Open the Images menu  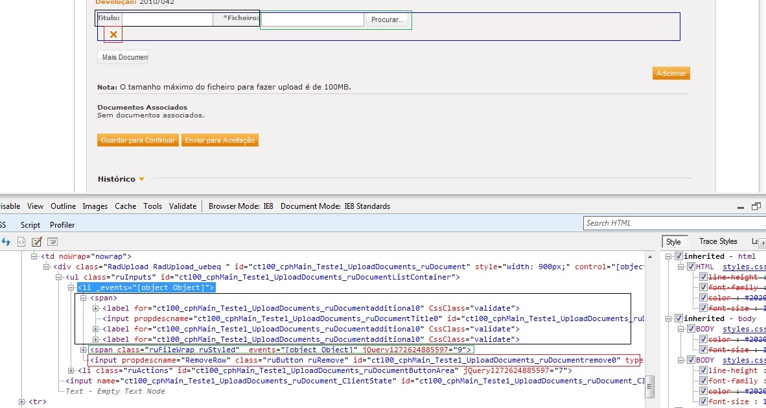click(x=95, y=206)
